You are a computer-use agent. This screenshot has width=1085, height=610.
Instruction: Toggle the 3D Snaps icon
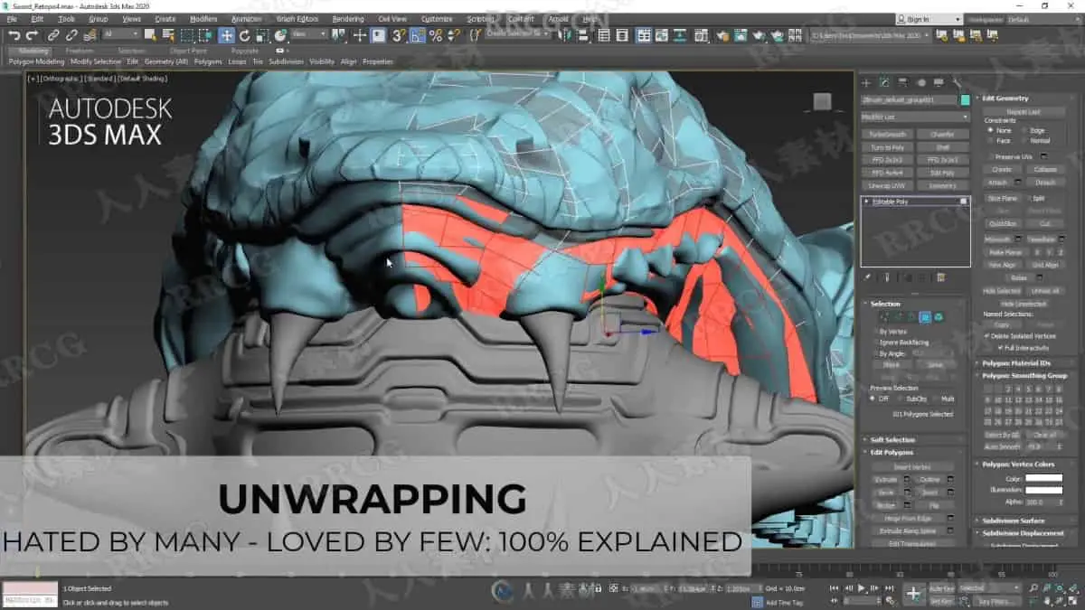pos(399,35)
